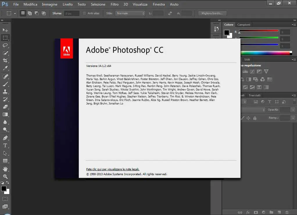Image resolution: width=297 pixels, height=215 pixels.
Task: Select the Zoom tool
Action: (5, 176)
